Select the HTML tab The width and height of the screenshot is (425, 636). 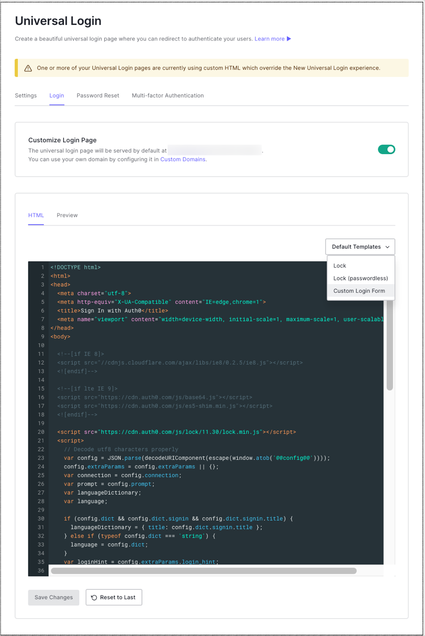click(x=36, y=215)
